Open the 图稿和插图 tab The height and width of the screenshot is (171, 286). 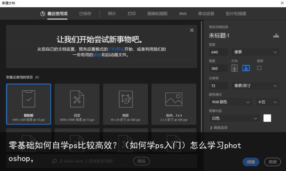[x=157, y=14]
